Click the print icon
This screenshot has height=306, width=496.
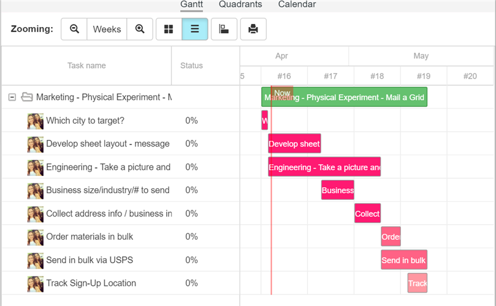[253, 29]
